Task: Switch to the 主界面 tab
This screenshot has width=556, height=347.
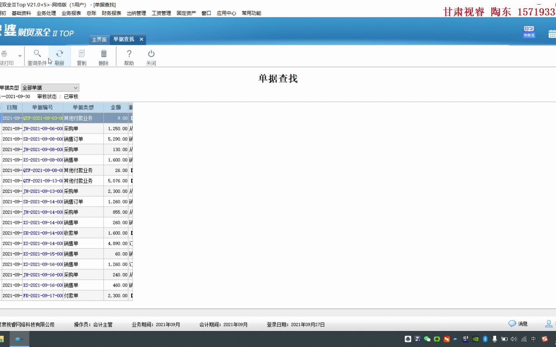Action: pos(99,40)
